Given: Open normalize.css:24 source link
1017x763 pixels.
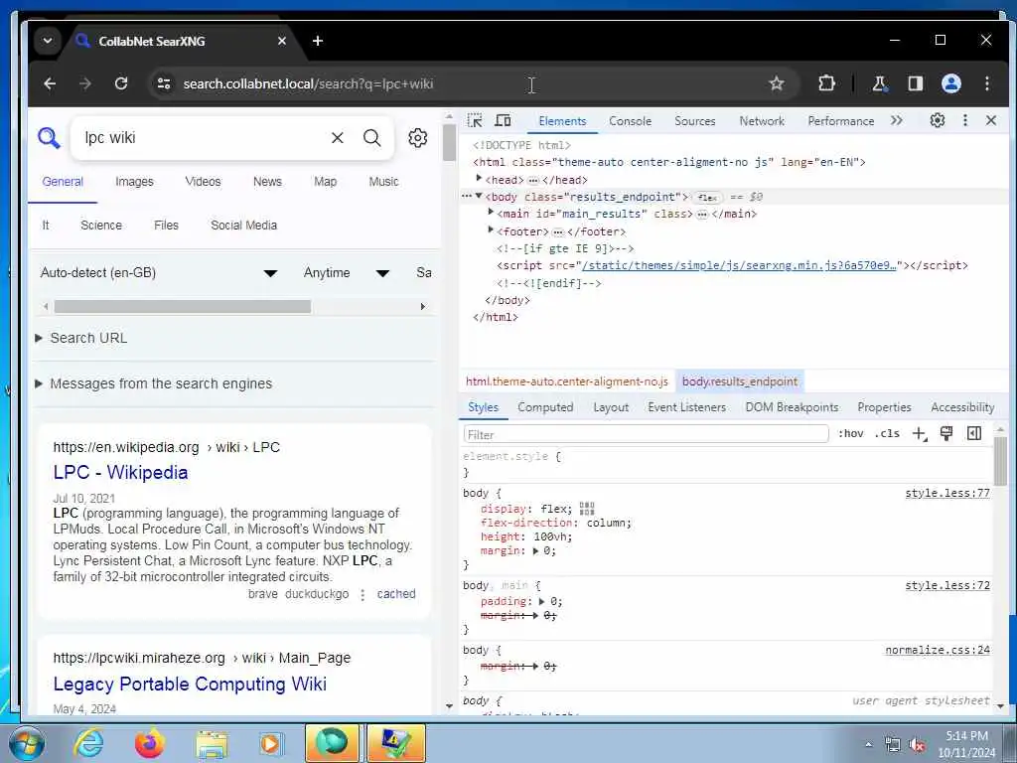Looking at the screenshot, I should click(938, 650).
